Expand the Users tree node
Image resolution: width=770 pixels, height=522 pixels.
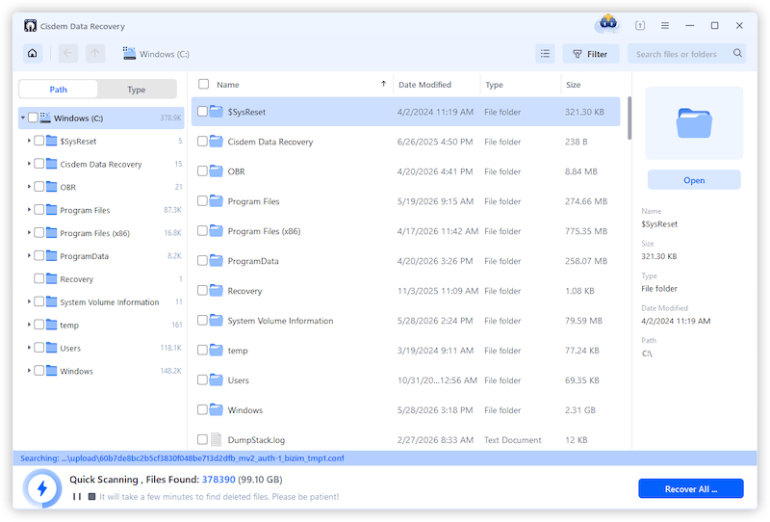[29, 348]
